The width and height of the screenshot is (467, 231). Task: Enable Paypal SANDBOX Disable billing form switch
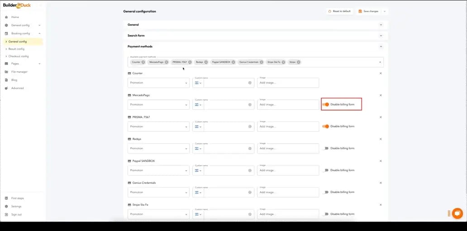[325, 171]
